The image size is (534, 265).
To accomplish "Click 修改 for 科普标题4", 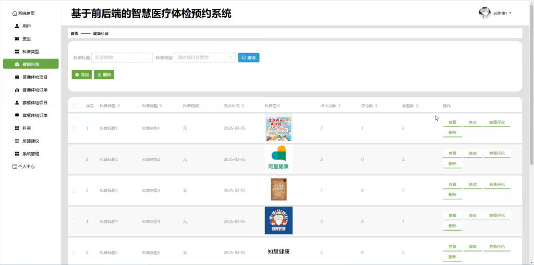I will pos(472,216).
